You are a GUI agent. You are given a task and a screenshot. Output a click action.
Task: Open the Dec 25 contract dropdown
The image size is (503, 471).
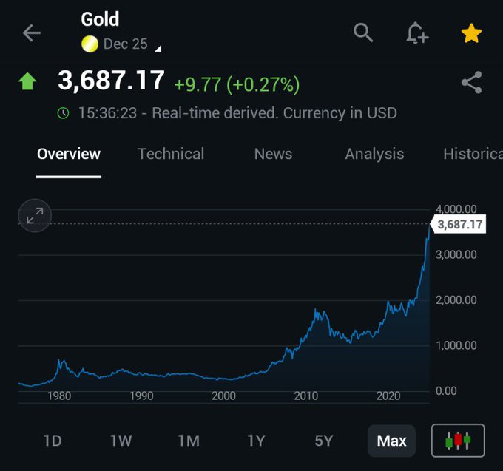(x=125, y=44)
